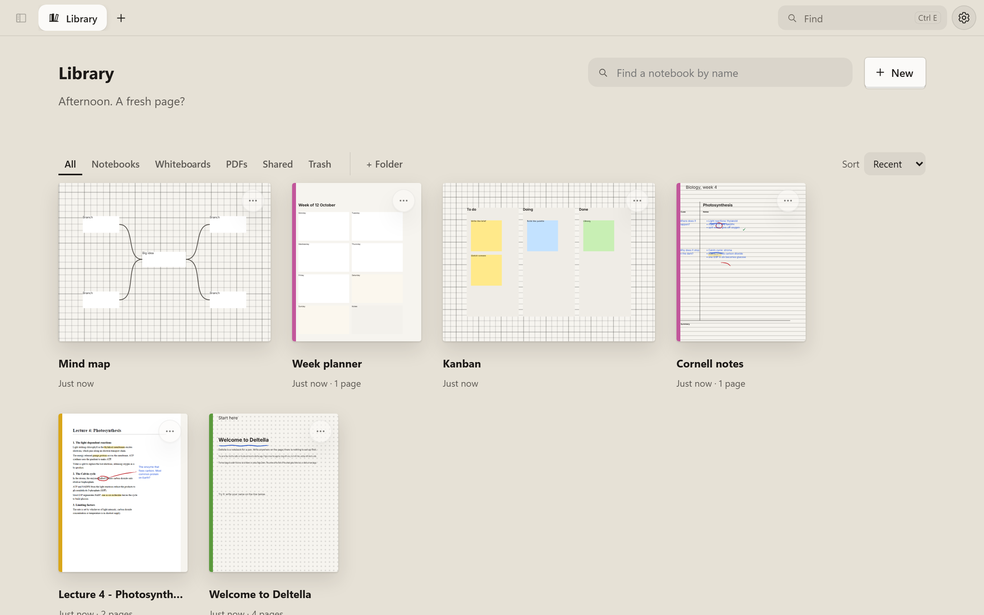The width and height of the screenshot is (984, 615).
Task: Switch to the PDFs filter tab
Action: coord(237,164)
